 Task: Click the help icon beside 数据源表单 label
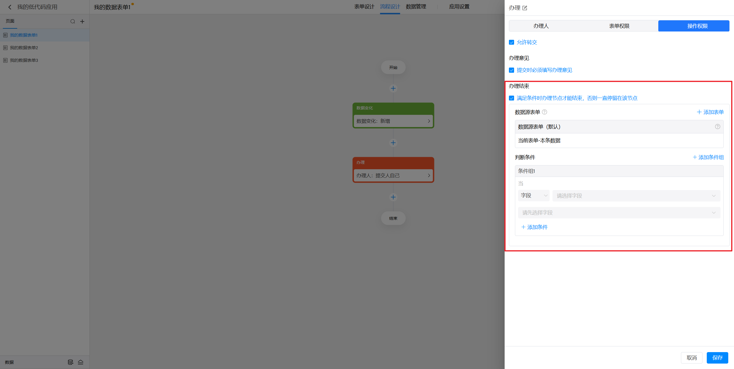pyautogui.click(x=544, y=112)
